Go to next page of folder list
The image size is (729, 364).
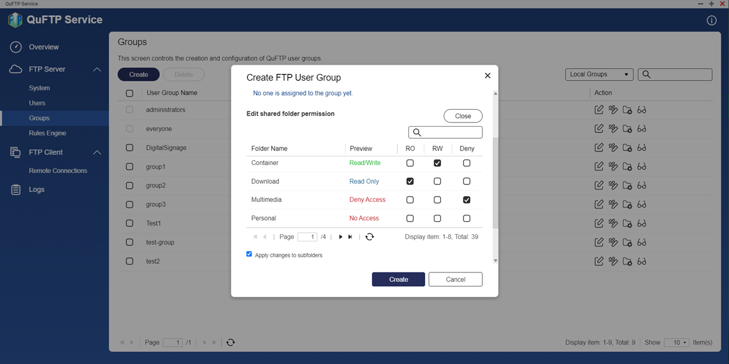click(340, 237)
